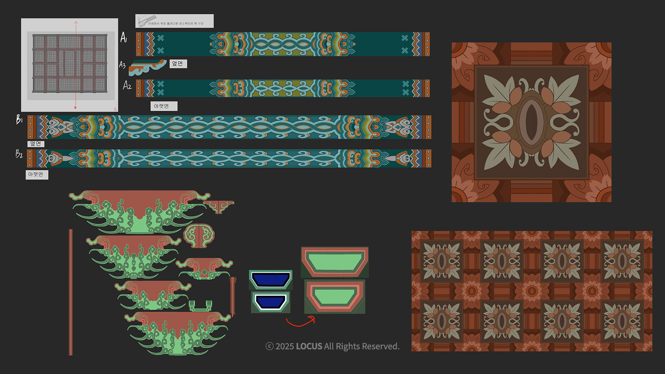Select the round green scroll ornament
The image size is (665, 374).
pyautogui.click(x=199, y=235)
